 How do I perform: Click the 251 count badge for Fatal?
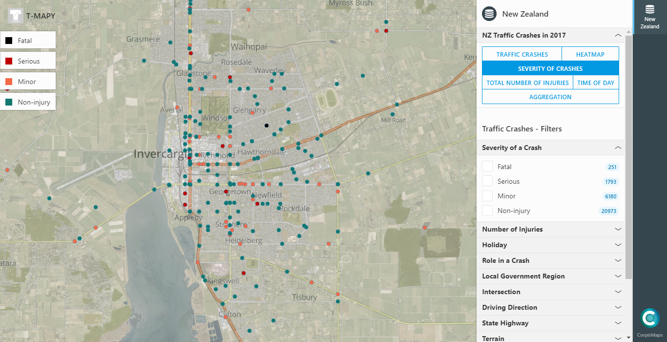click(x=612, y=167)
